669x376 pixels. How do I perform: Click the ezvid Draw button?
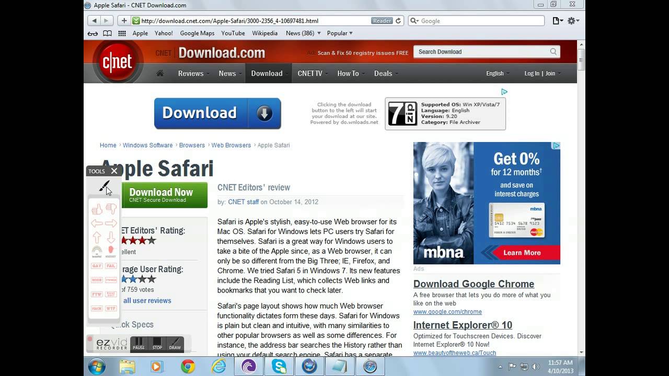[175, 344]
